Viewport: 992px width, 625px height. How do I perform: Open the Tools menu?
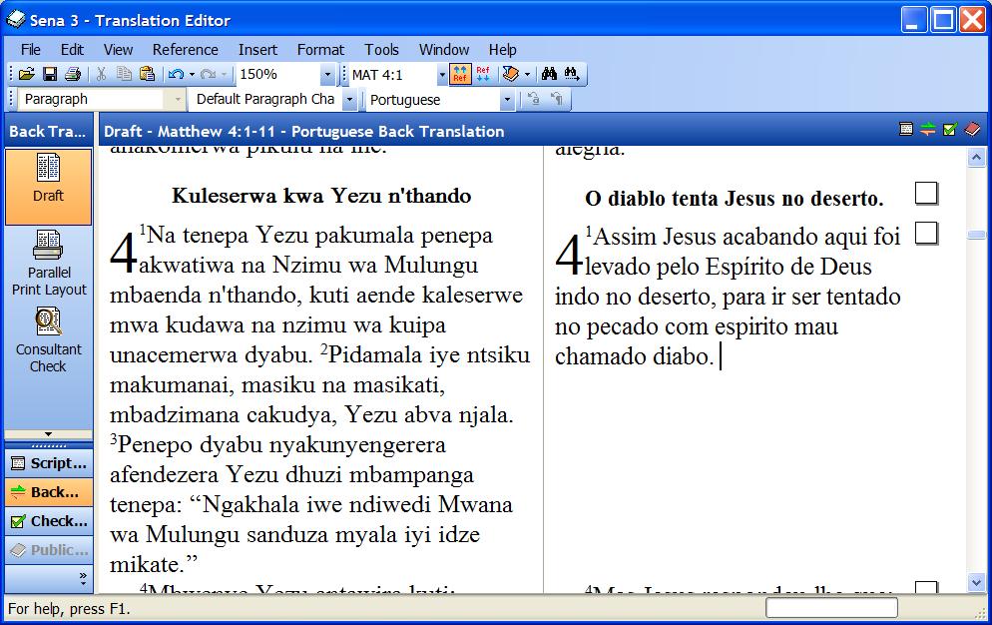coord(381,49)
